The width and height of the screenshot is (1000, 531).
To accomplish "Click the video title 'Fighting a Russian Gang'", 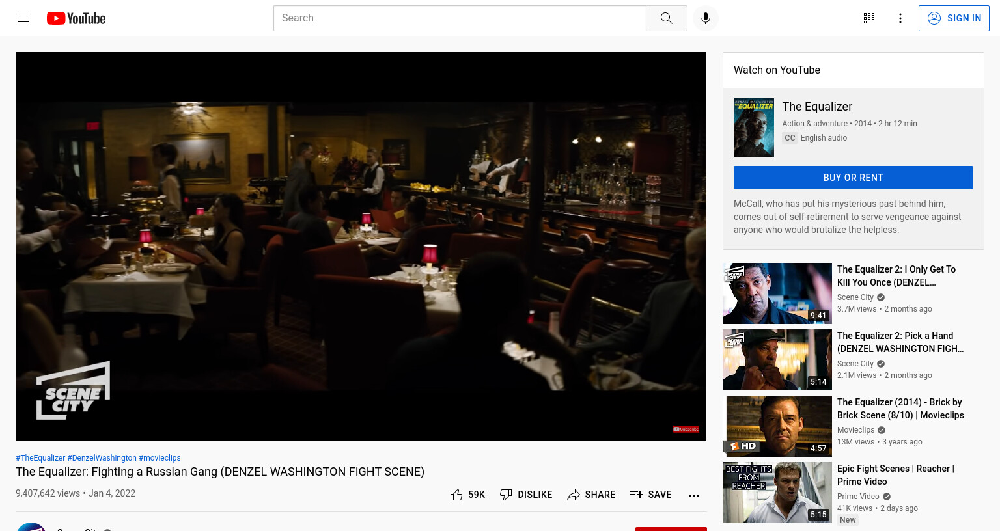I will pyautogui.click(x=220, y=472).
